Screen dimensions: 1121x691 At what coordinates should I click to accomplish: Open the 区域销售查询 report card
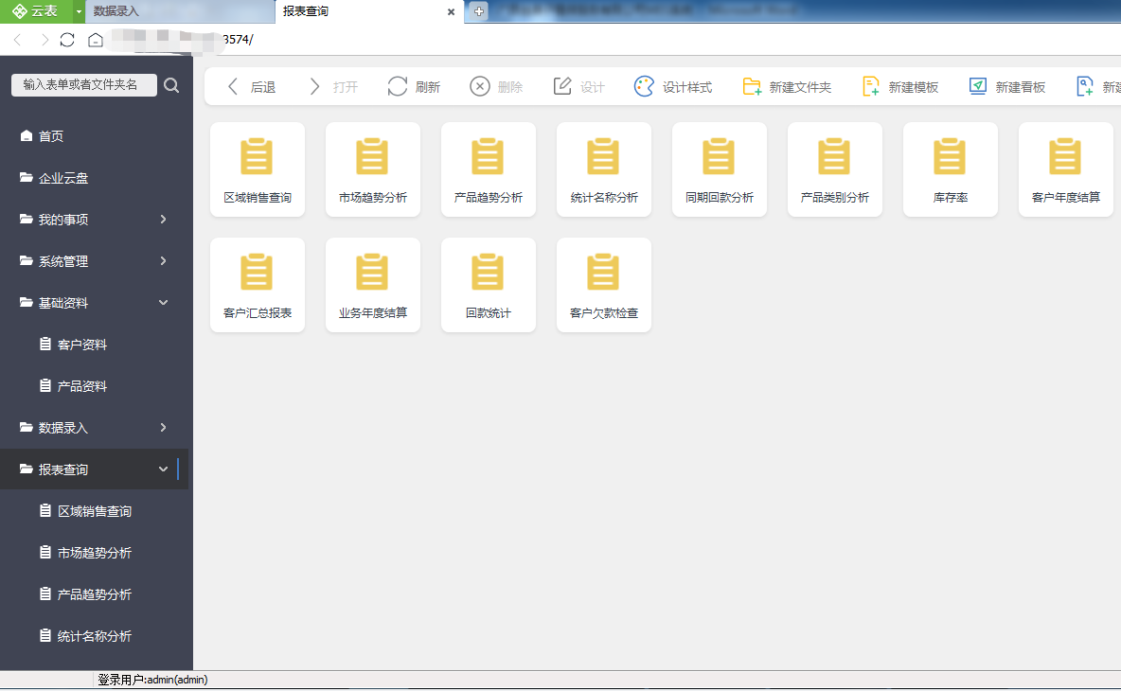pos(258,169)
